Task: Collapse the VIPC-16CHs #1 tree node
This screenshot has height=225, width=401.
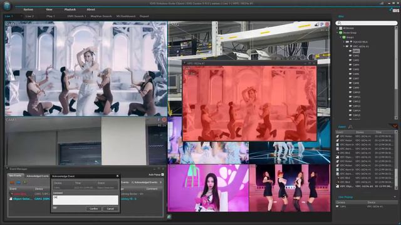Action: tap(344, 46)
